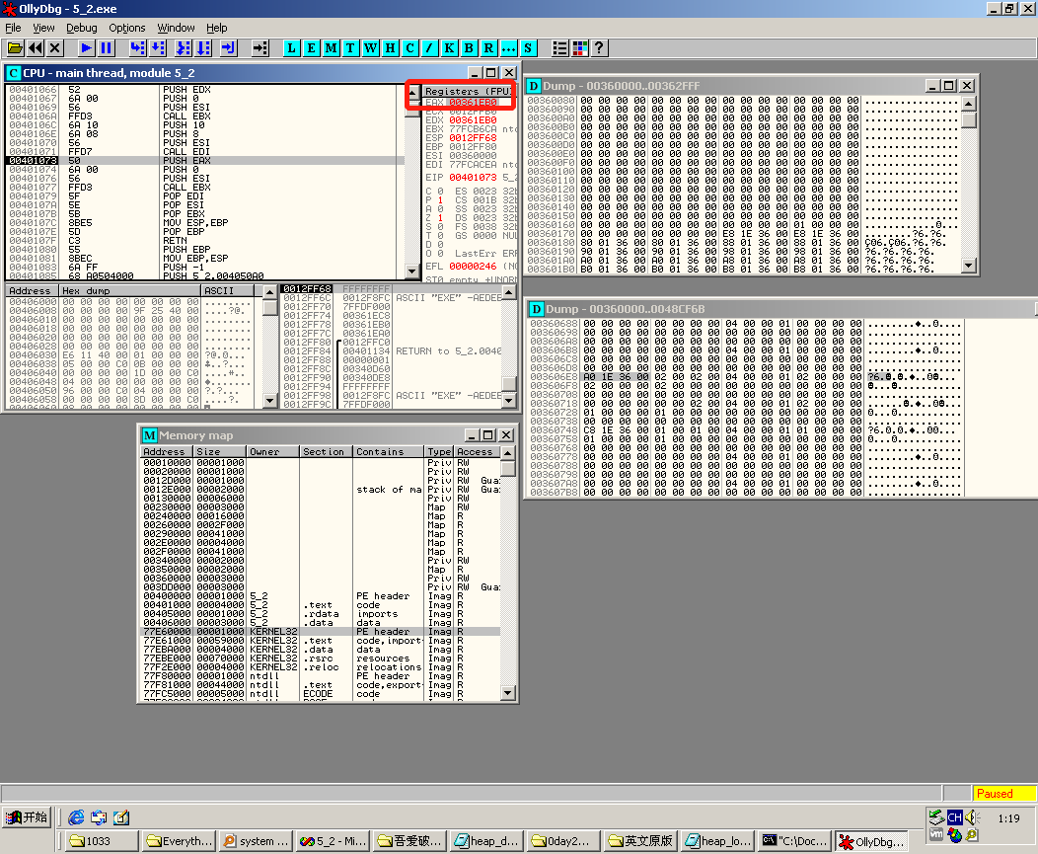The height and width of the screenshot is (854, 1038).
Task: Open References window with the R button
Action: tap(488, 47)
